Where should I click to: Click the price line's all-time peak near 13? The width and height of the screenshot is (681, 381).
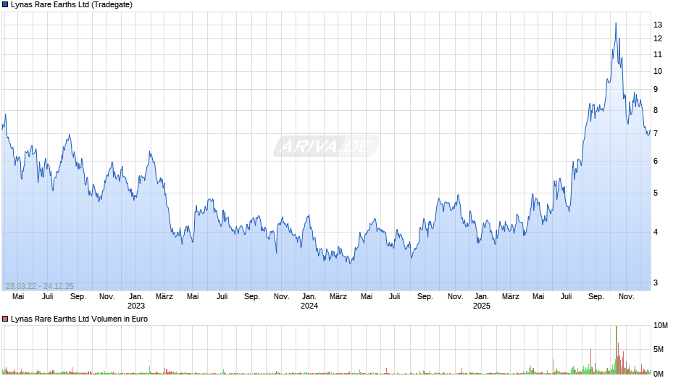coord(616,23)
